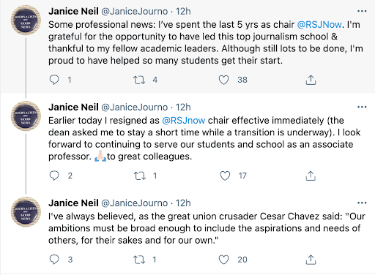Like the tweet with 17 likes
Screen dimensions: 375x275
[225, 176]
